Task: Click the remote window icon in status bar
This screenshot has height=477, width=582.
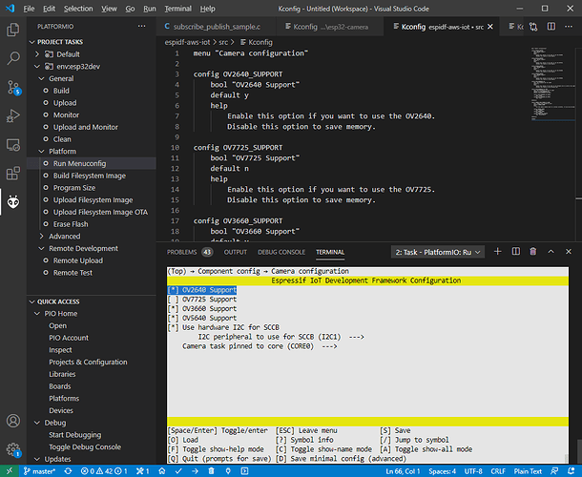Action: tap(10, 471)
